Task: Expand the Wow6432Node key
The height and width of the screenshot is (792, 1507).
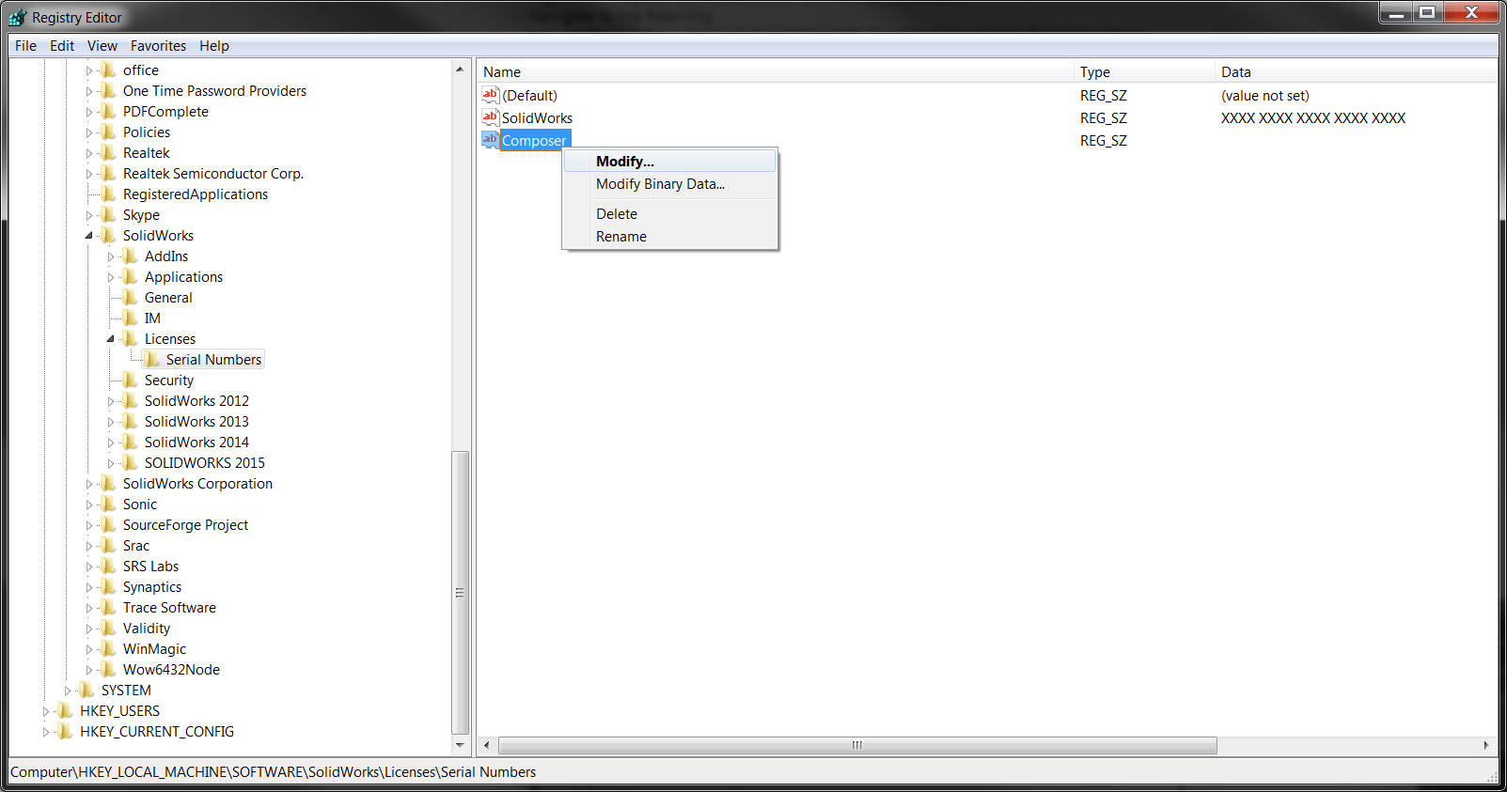Action: pos(89,670)
